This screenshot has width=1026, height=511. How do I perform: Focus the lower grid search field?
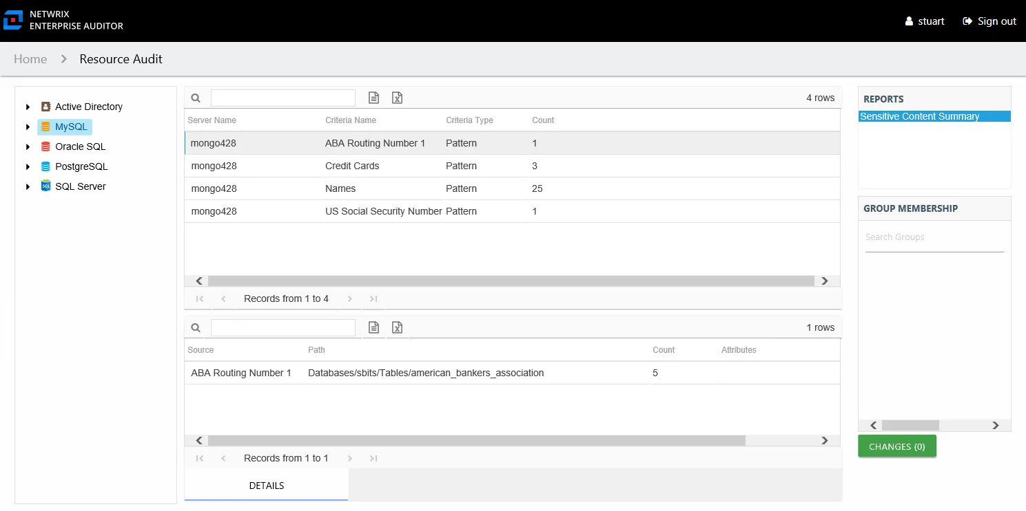pos(283,327)
